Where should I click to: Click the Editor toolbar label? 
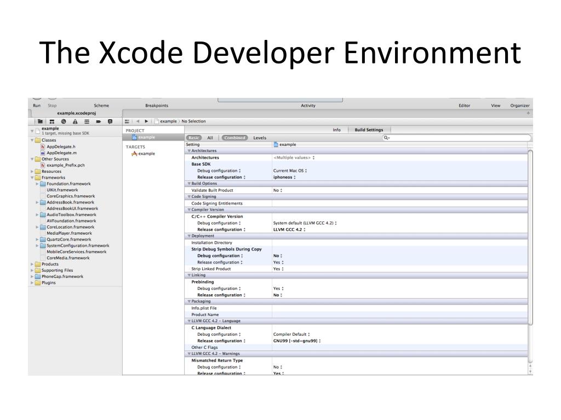tap(465, 106)
